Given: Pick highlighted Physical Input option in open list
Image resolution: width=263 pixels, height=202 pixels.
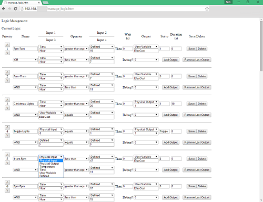Looking at the screenshot, I should (51, 160).
